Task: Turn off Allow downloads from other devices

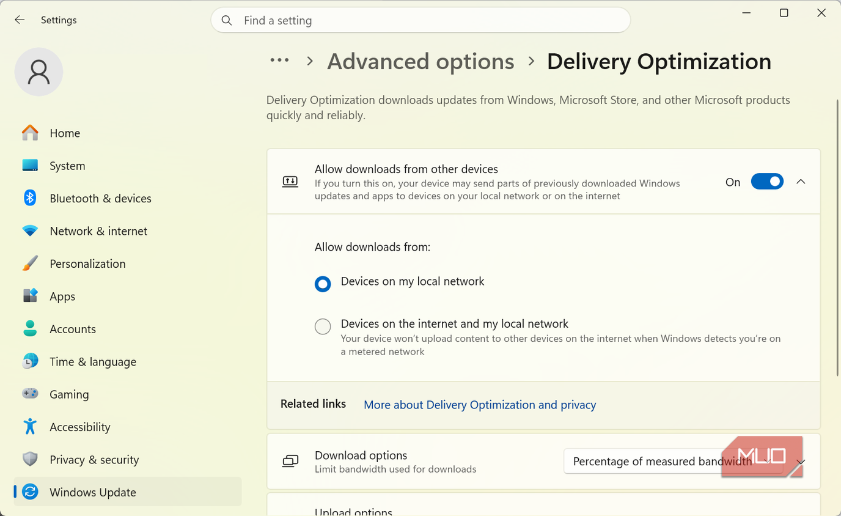Action: 767,182
